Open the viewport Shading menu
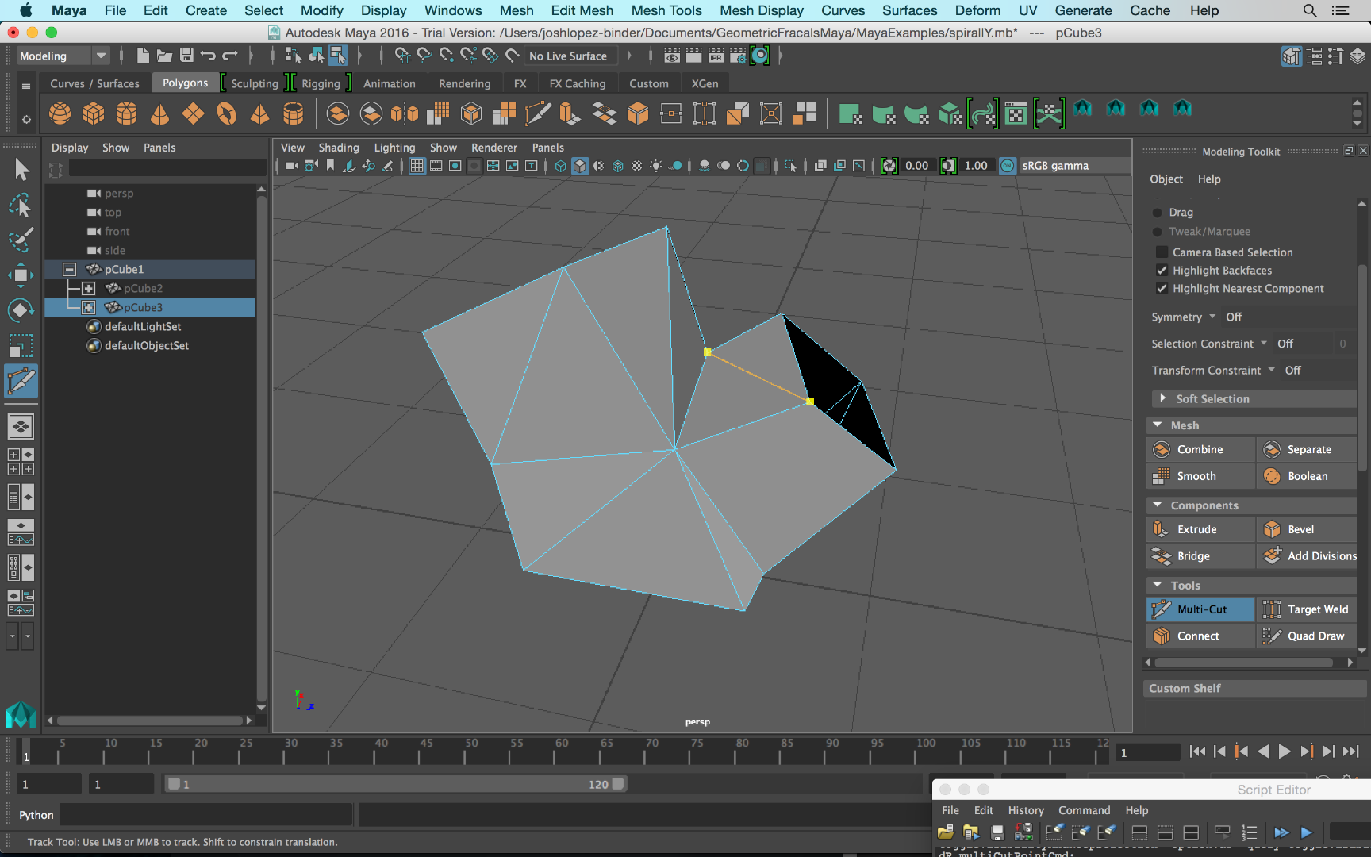Viewport: 1371px width, 857px height. tap(339, 148)
